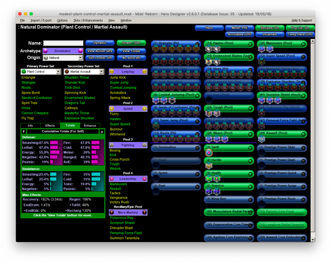Click the enhancement slot under Super Speed

pos(261,62)
